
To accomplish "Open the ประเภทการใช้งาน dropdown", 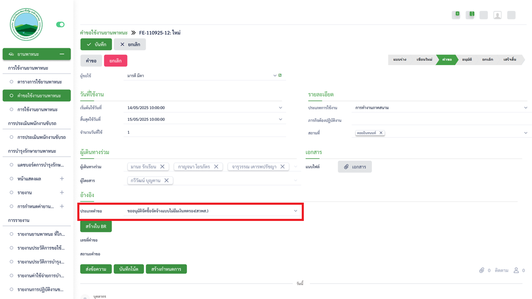I will tap(525, 108).
